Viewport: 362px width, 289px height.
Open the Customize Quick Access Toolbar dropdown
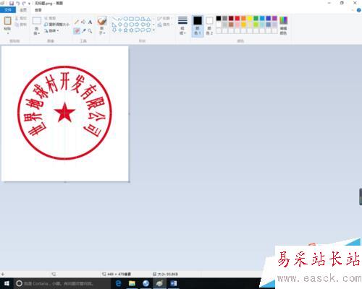(x=29, y=4)
